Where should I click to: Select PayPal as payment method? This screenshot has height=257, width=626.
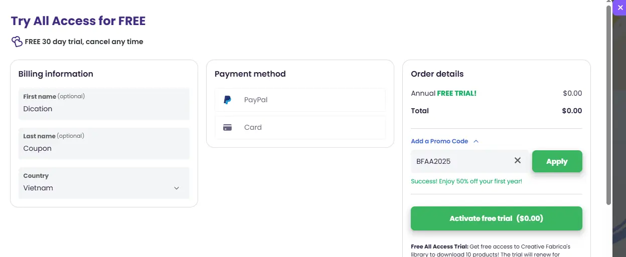point(300,100)
